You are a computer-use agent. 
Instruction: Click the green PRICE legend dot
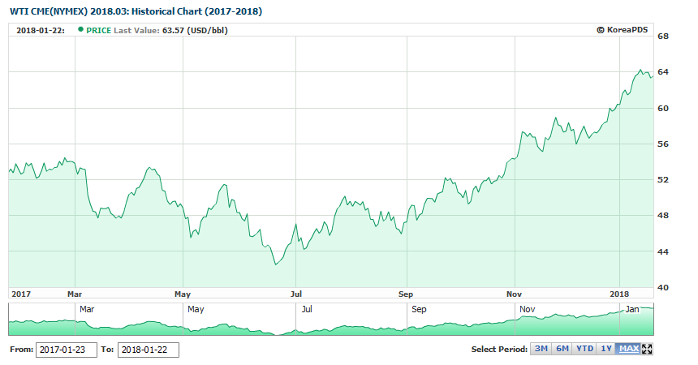80,29
